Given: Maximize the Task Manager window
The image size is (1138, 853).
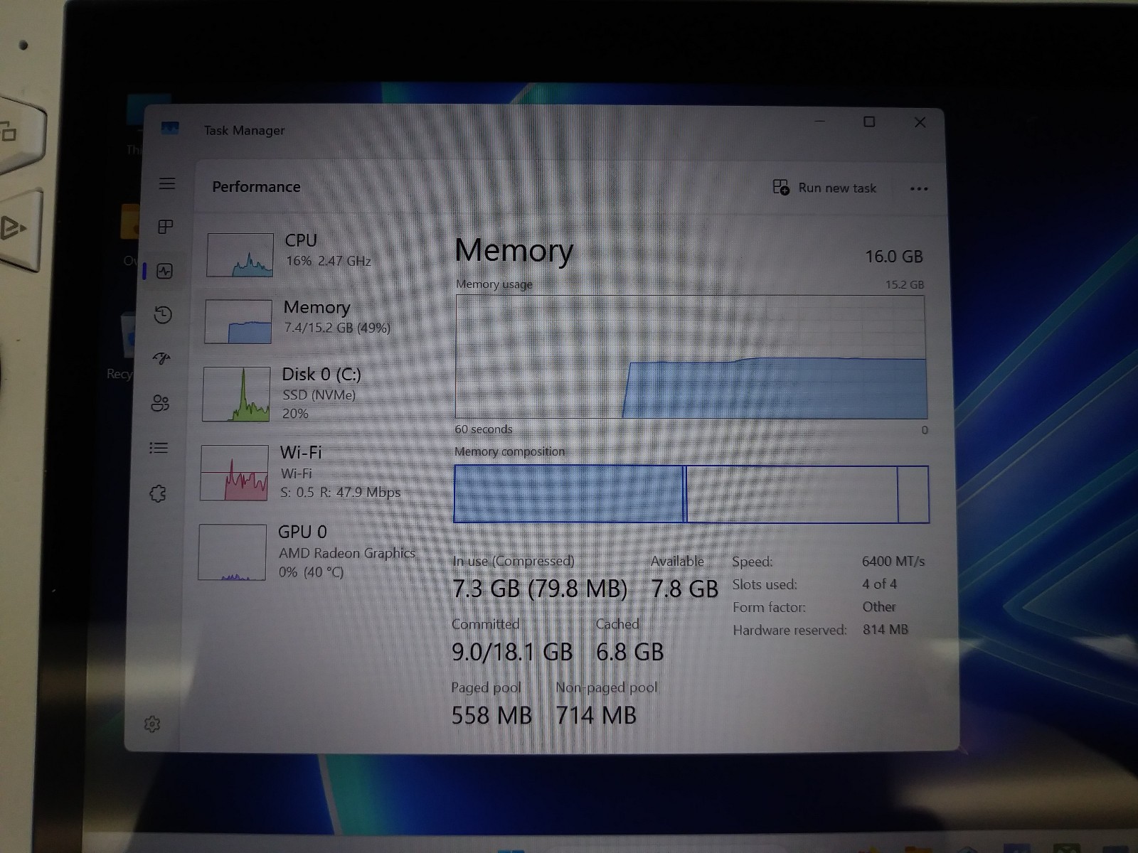Looking at the screenshot, I should tap(869, 122).
